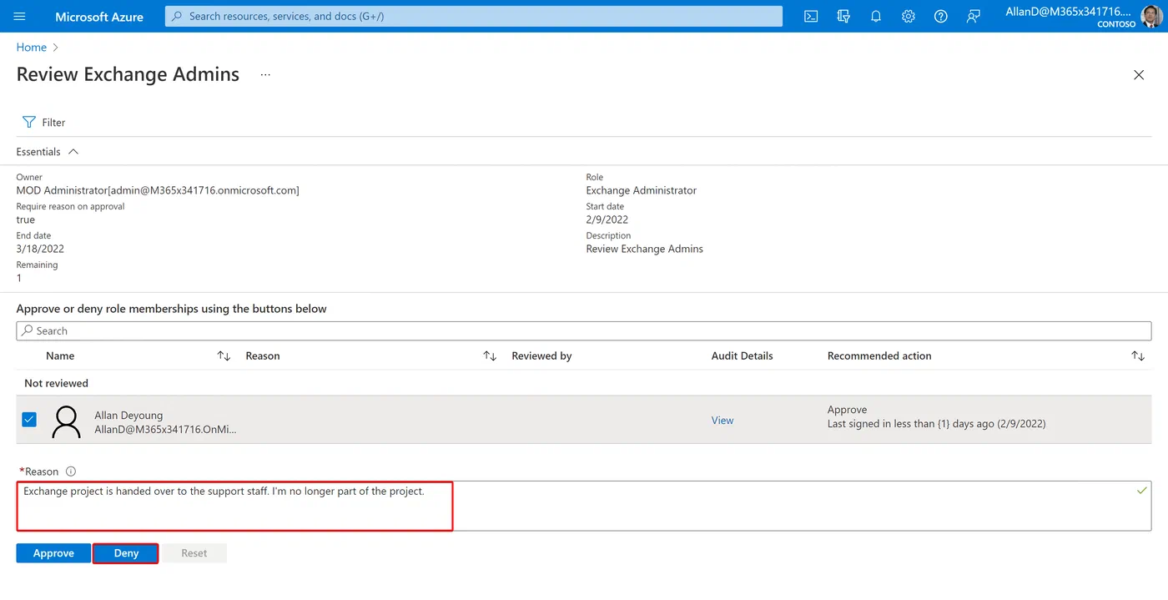Open Cloud Shell from the top bar
This screenshot has width=1168, height=600.
pyautogui.click(x=811, y=17)
